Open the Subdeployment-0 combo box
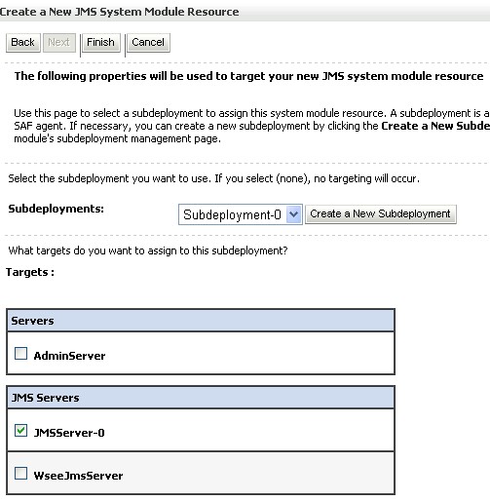The height and width of the screenshot is (501, 490). 241,214
